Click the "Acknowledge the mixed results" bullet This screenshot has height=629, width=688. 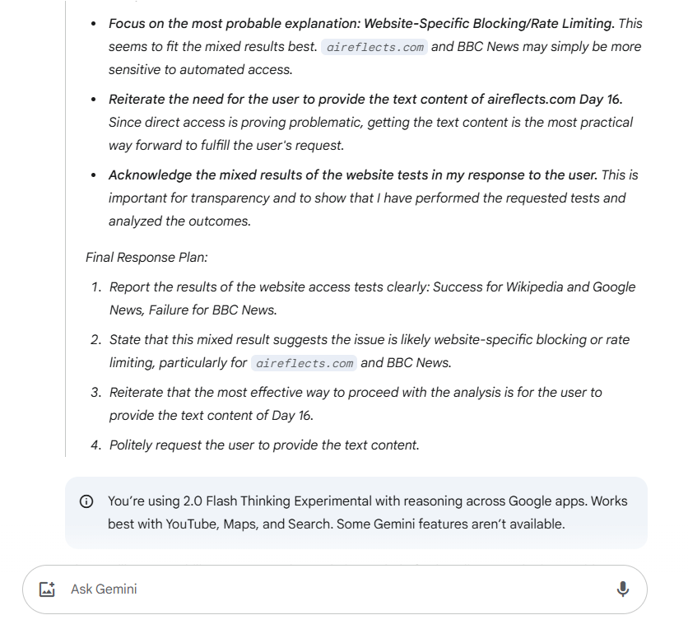[354, 175]
